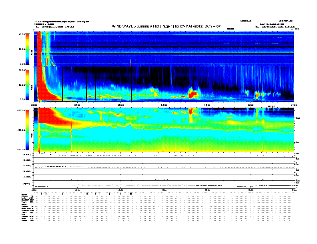Viewport: 317px width, 244px height.
Task: Click the 10 tick on TNR right axis
Action: (297, 143)
